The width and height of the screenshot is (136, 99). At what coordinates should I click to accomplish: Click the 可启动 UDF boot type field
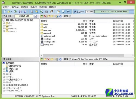pos(24,16)
